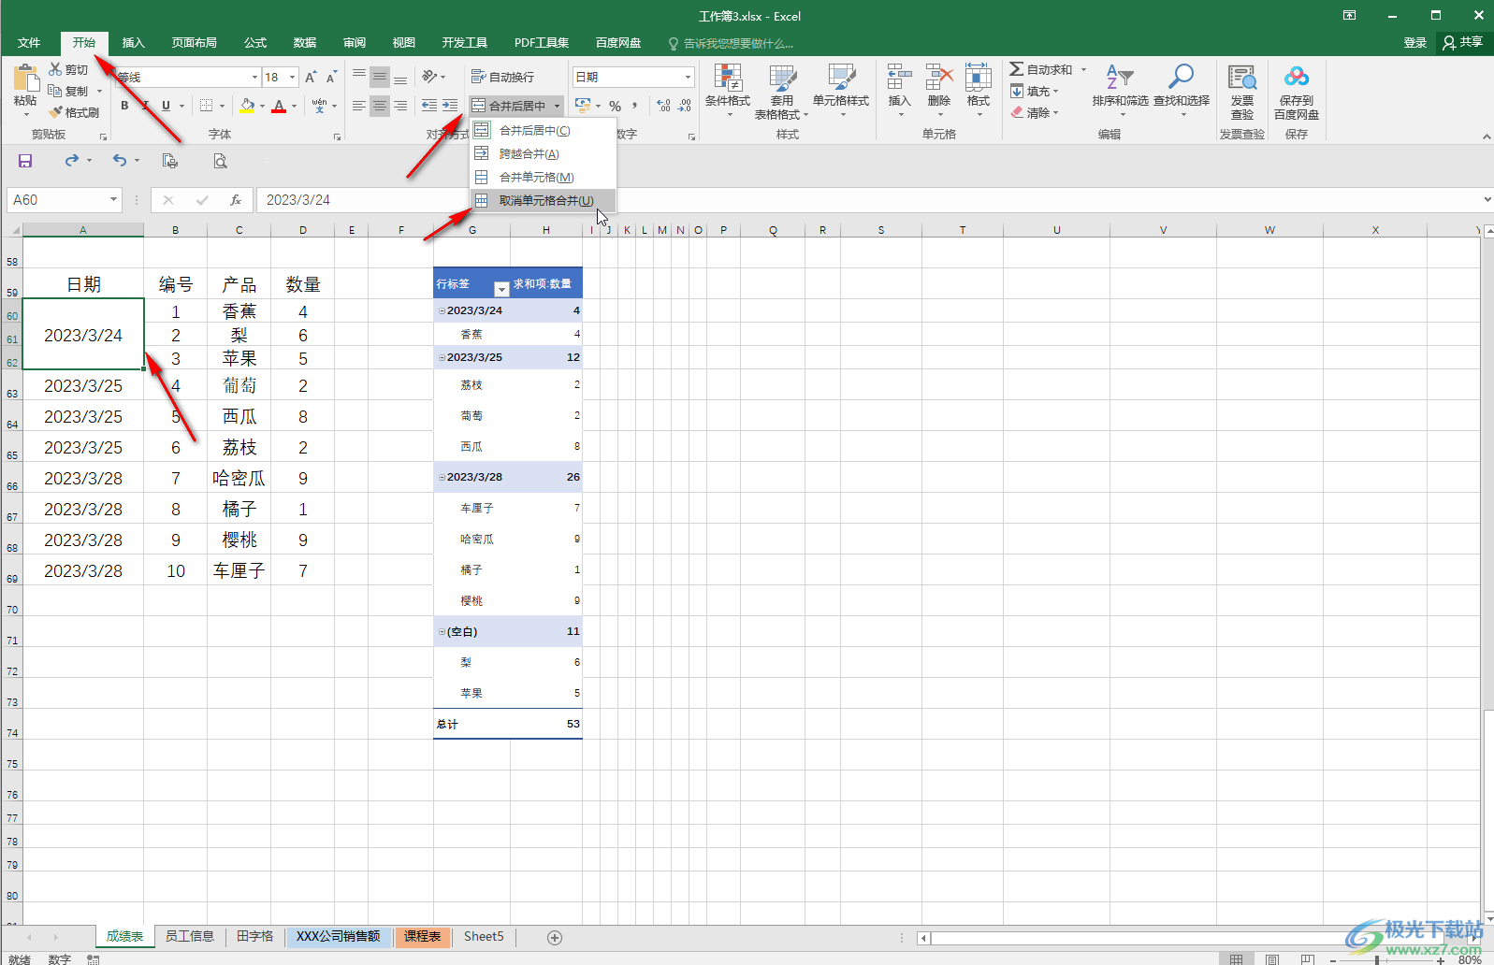The width and height of the screenshot is (1494, 965).
Task: Click the insert function fx button
Action: (x=236, y=200)
